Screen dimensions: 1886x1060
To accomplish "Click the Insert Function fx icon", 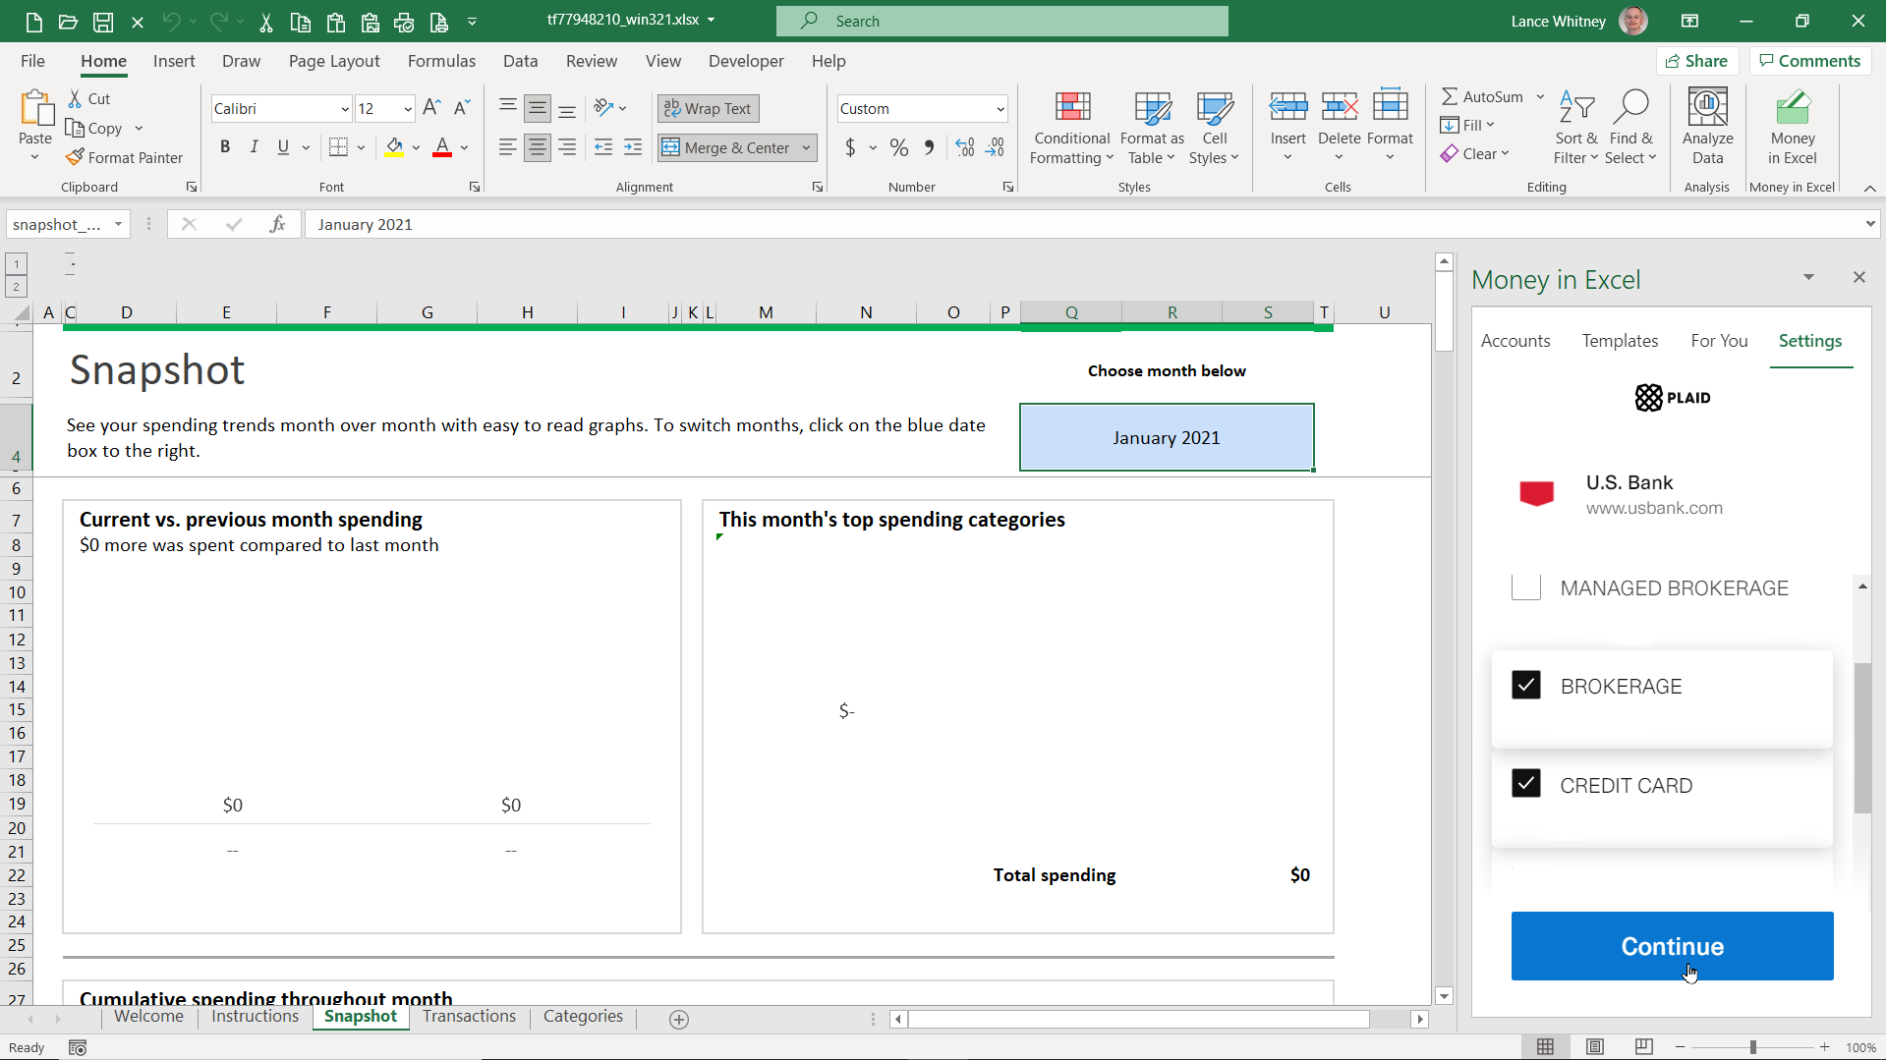I will click(277, 224).
